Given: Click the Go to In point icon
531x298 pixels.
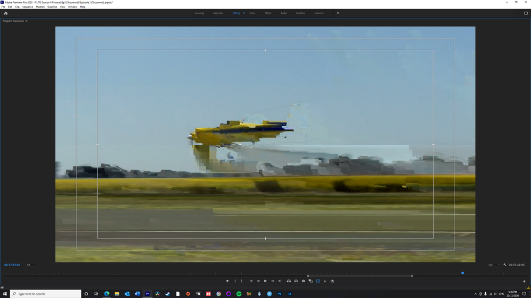Looking at the screenshot, I should pyautogui.click(x=251, y=281).
